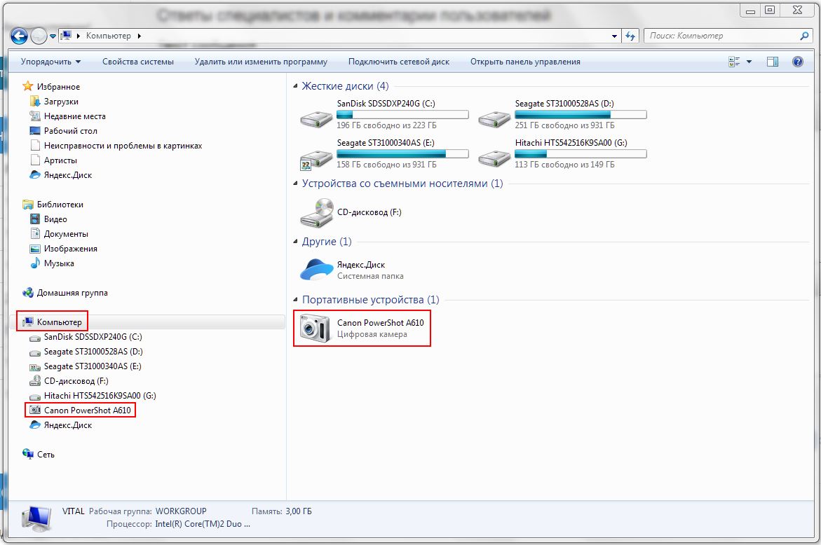The width and height of the screenshot is (821, 545).
Task: Click Свойства системы
Action: (x=137, y=62)
